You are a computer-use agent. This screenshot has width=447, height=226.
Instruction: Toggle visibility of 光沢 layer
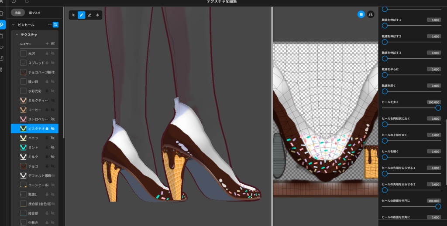coord(53,54)
